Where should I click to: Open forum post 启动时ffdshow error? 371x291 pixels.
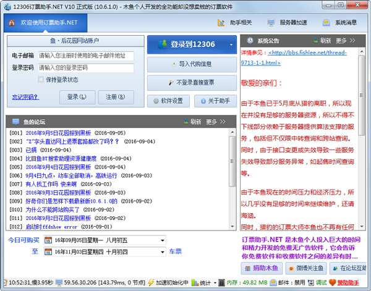[51, 227]
